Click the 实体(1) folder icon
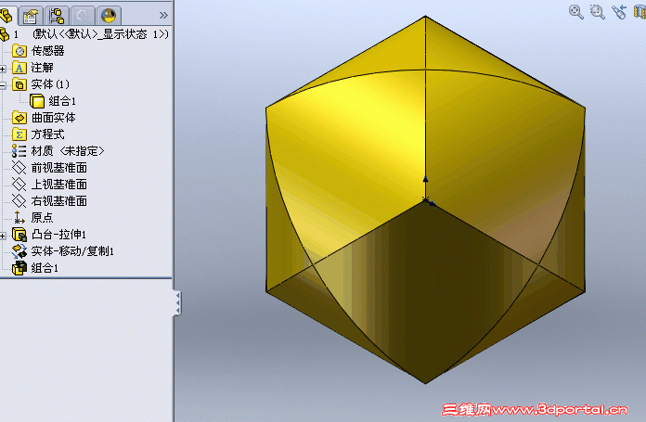The image size is (646, 422). click(19, 84)
